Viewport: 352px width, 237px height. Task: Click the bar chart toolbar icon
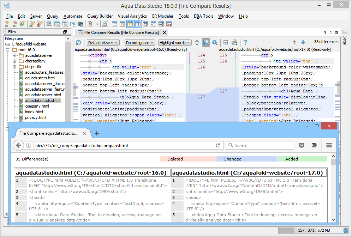click(169, 24)
